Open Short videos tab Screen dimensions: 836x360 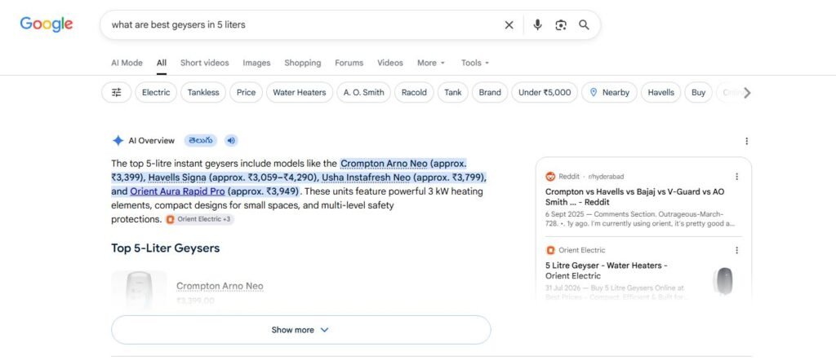(x=205, y=63)
